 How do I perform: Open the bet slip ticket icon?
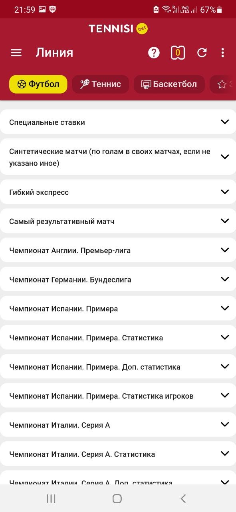(x=178, y=52)
